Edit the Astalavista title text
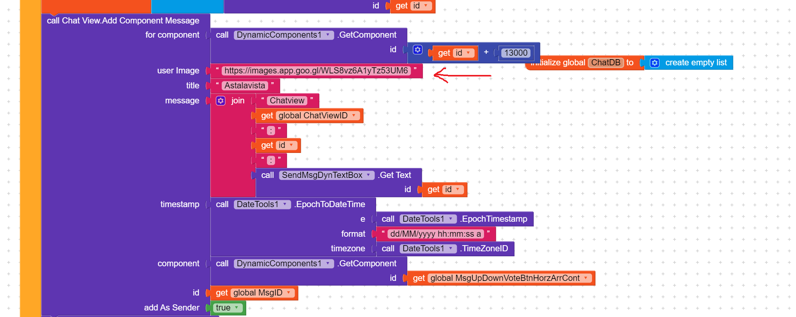 click(245, 86)
